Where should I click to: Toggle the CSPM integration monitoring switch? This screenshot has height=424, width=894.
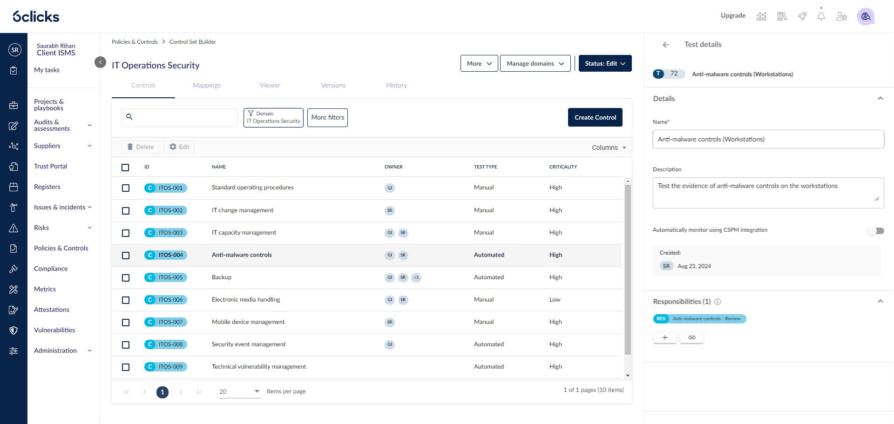(x=875, y=231)
